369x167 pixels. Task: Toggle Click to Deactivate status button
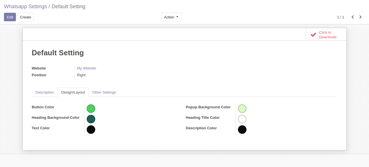click(x=326, y=35)
